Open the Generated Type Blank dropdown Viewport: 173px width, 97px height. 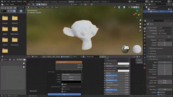pos(71,87)
